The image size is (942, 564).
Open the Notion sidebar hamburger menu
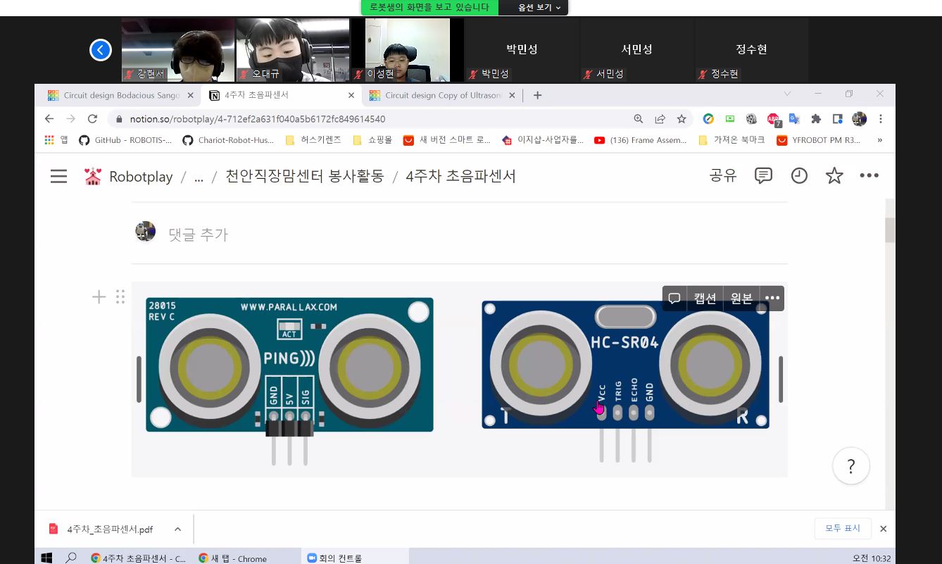point(59,176)
